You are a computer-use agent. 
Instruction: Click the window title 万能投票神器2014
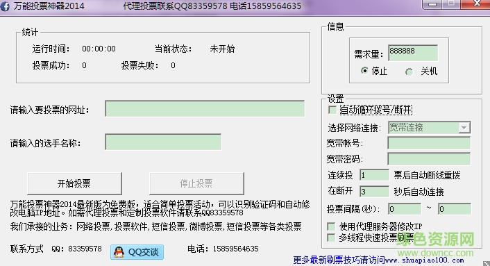pyautogui.click(x=49, y=6)
